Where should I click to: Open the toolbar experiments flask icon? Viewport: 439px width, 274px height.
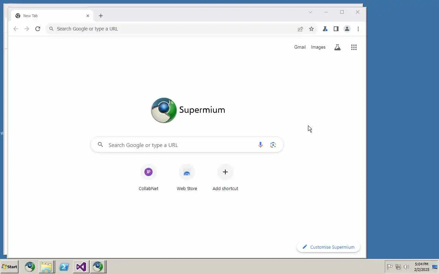325,29
